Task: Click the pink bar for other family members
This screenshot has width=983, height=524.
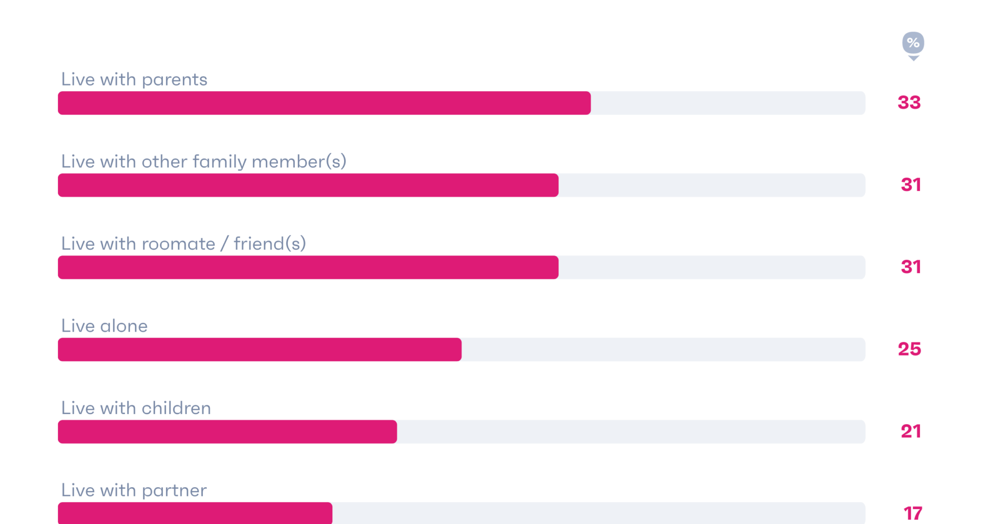Action: click(308, 185)
